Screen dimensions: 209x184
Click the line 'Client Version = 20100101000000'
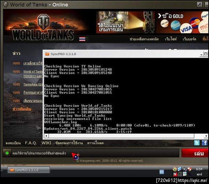[x=78, y=112]
